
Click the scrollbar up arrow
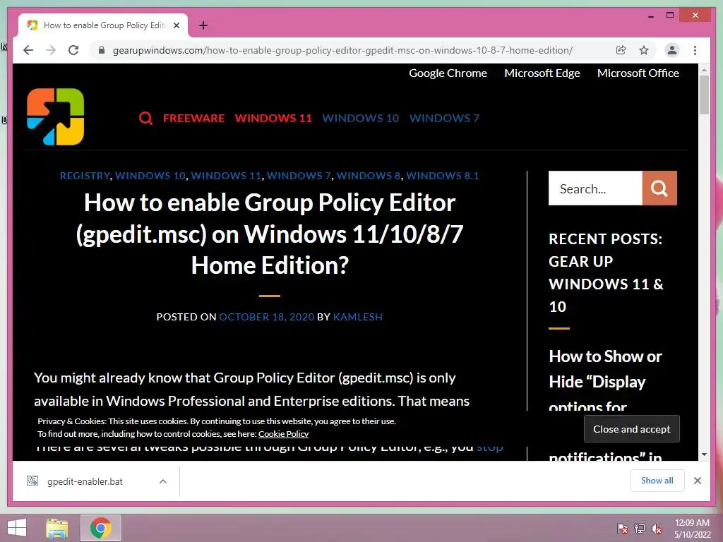[x=704, y=70]
